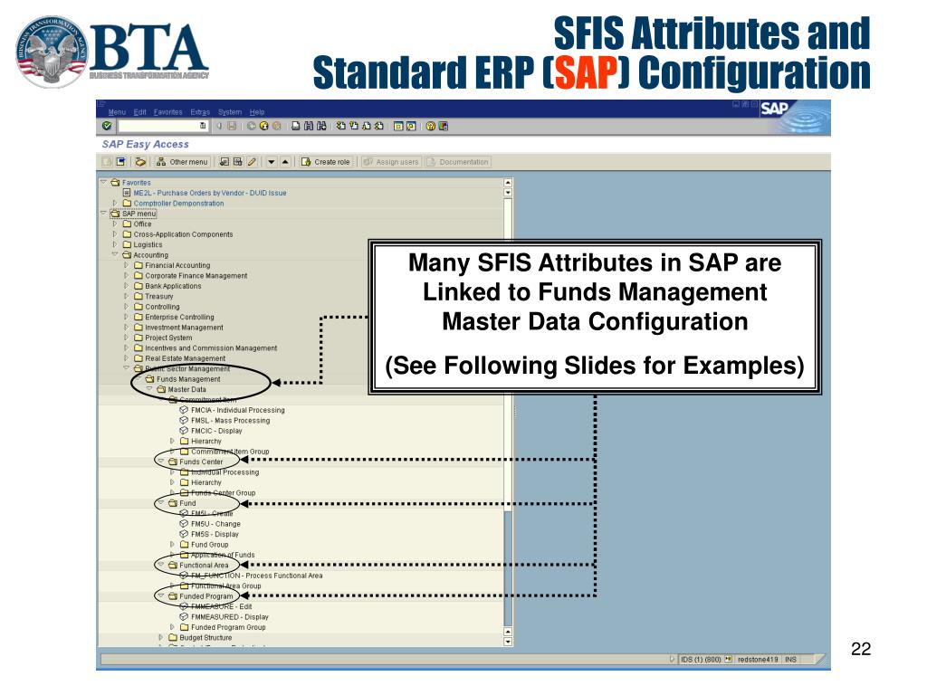Click the green Back arrow icon
This screenshot has height=695, width=927.
click(252, 126)
